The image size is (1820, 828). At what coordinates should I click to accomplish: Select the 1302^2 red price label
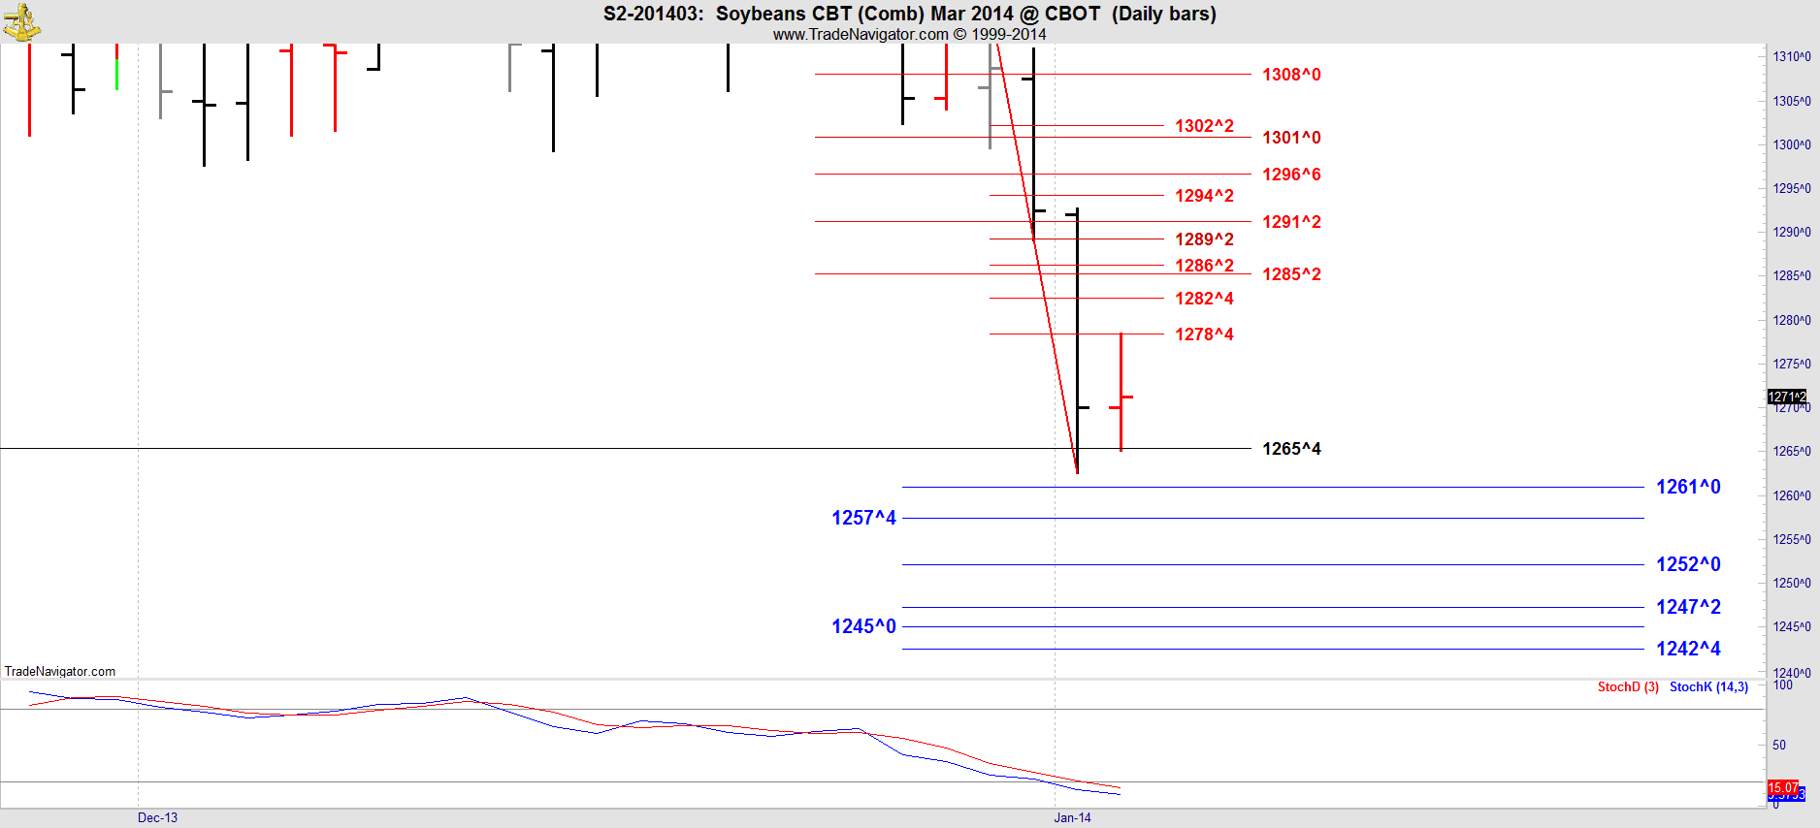point(1204,126)
